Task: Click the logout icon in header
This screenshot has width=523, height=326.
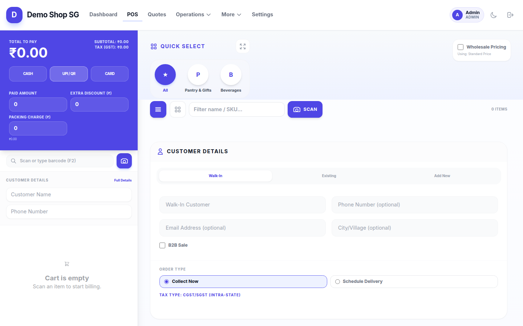Action: [510, 15]
